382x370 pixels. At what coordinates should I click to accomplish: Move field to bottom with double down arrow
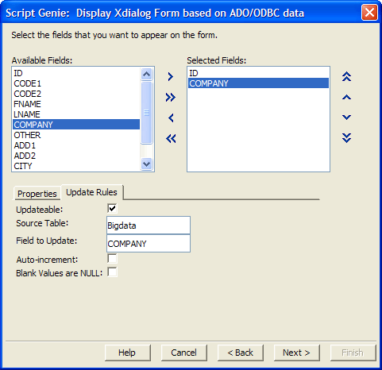pos(346,138)
